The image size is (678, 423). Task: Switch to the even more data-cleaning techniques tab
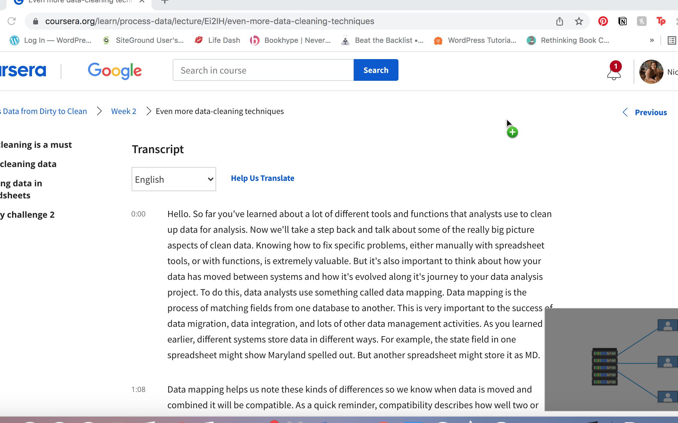78,2
